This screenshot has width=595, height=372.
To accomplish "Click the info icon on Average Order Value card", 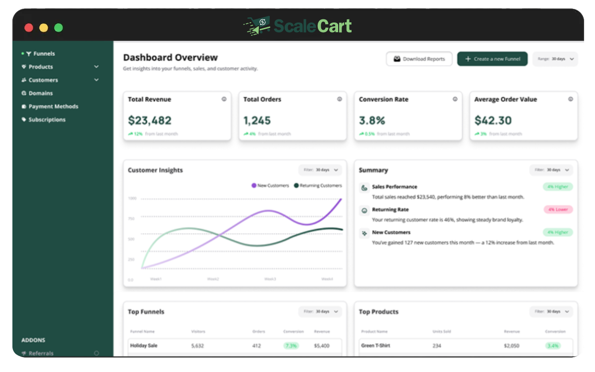I will coord(571,99).
